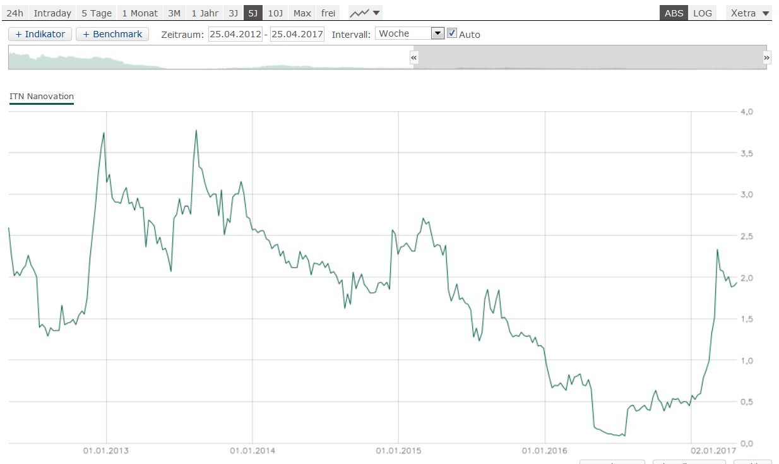Screen dimensions: 779x464
Task: Click the active 5J range tab
Action: [253, 13]
